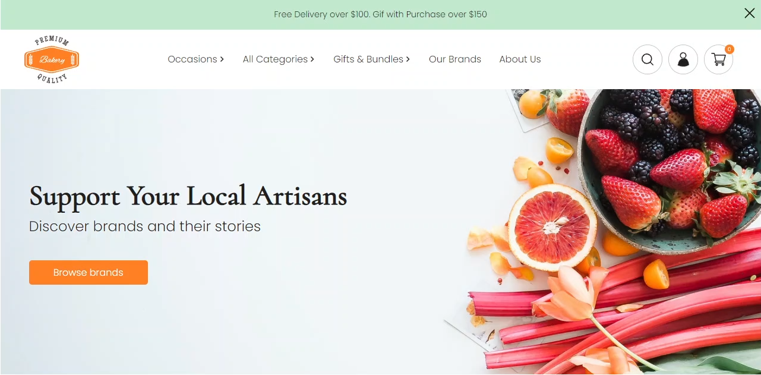Visit the About Us link
761x375 pixels.
pyautogui.click(x=520, y=59)
